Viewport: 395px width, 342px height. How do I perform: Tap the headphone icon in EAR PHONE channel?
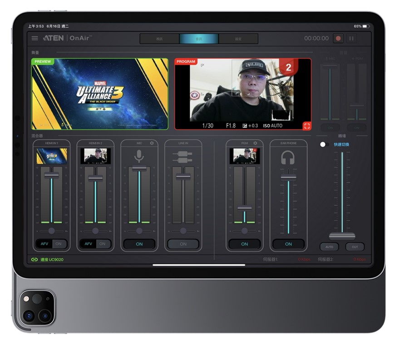288,158
